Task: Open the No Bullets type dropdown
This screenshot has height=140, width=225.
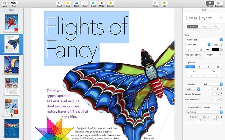Action: tap(204, 112)
